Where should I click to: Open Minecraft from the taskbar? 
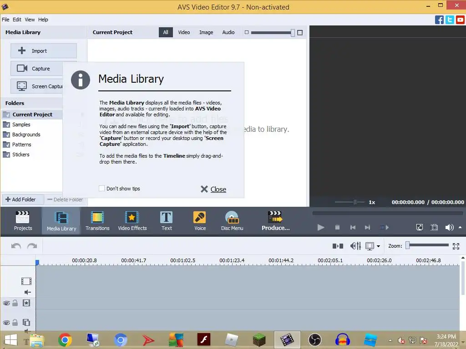click(x=259, y=340)
